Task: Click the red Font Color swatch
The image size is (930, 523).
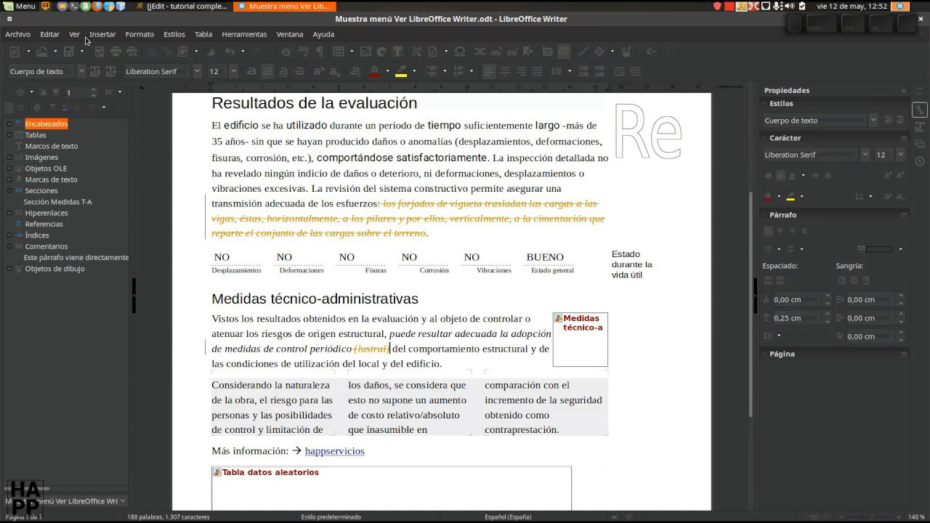Action: coord(374,71)
